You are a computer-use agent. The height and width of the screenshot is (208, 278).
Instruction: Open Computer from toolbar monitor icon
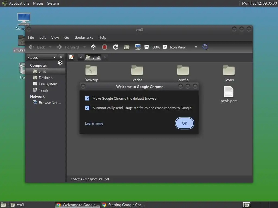(x=138, y=47)
